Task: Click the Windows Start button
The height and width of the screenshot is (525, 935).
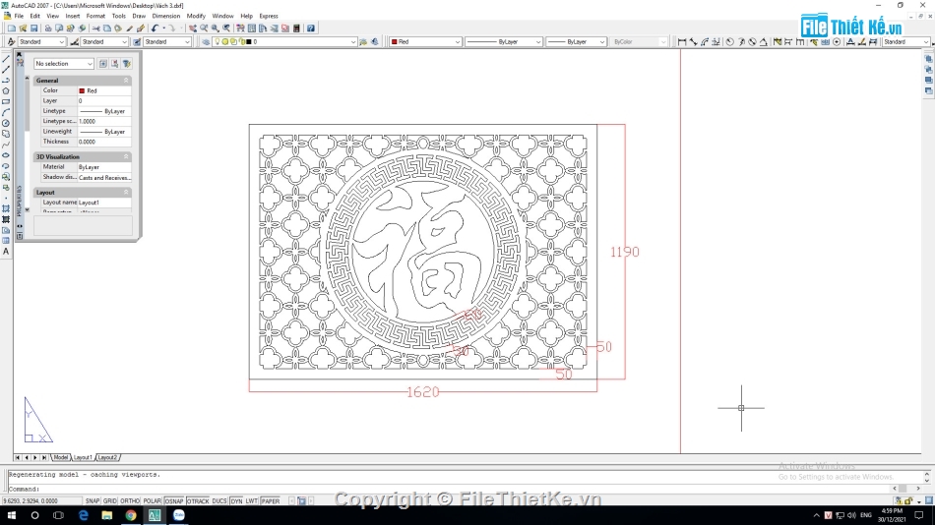Action: coord(11,515)
